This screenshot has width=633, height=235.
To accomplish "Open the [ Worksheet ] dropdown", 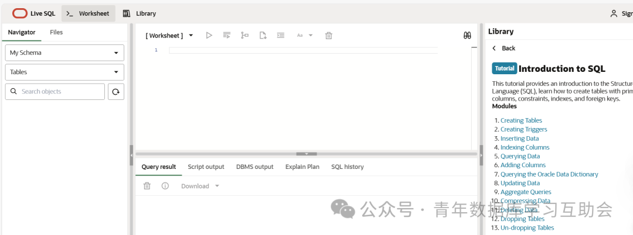I will click(169, 36).
